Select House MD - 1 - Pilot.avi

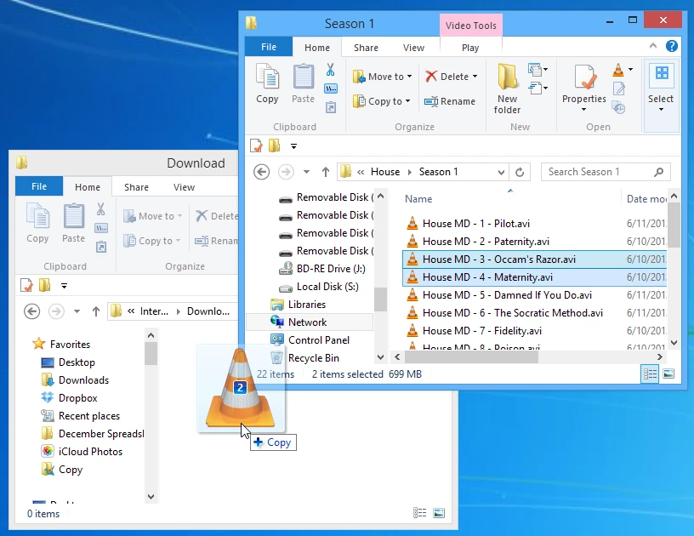[475, 224]
